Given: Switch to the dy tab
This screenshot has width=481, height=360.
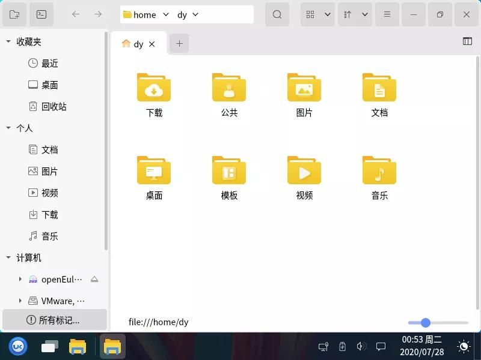Looking at the screenshot, I should tap(138, 44).
